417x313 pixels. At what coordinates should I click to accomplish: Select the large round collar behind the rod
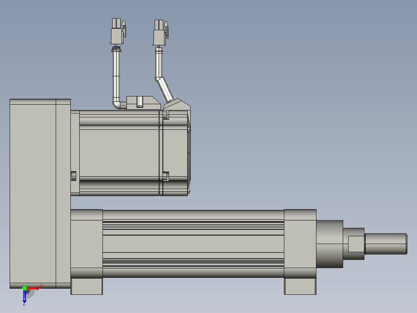pyautogui.click(x=330, y=244)
